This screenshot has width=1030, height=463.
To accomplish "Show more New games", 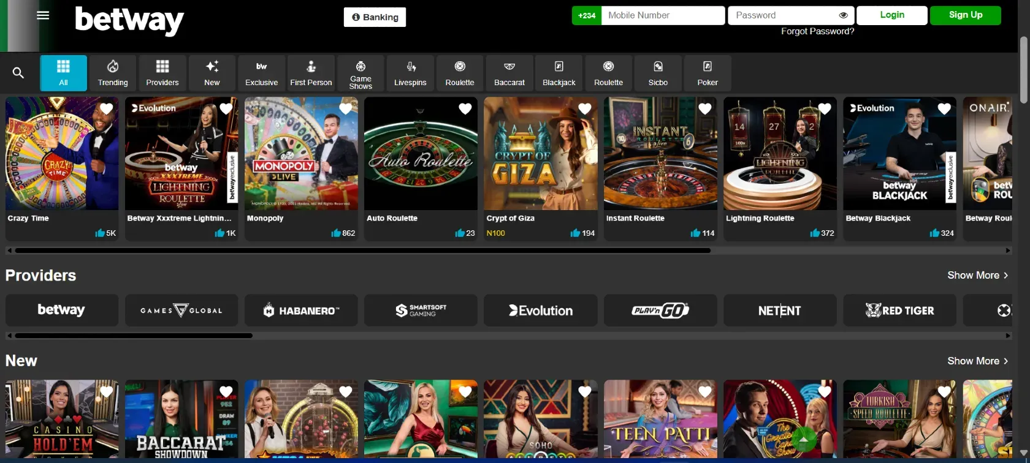I will point(977,361).
